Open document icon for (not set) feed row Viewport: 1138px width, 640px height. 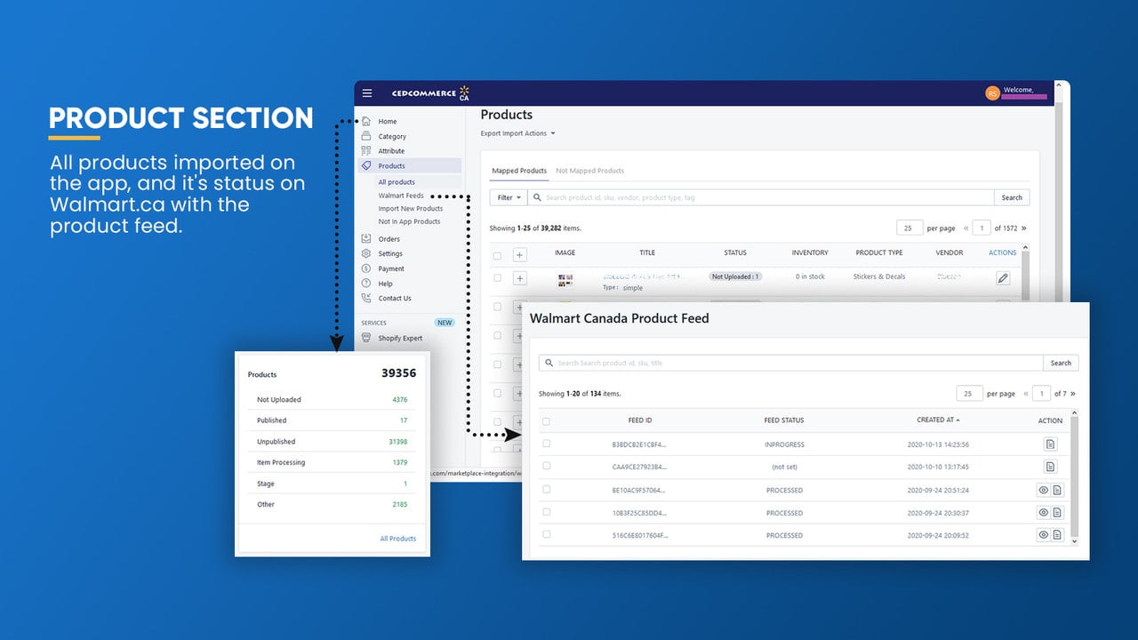coord(1050,467)
